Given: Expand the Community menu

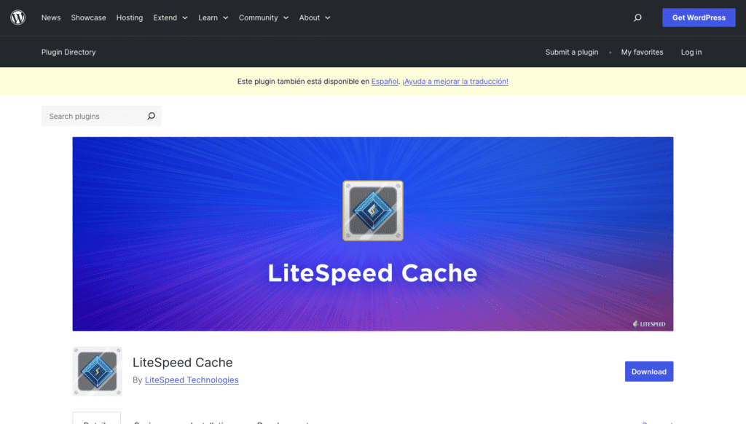Looking at the screenshot, I should (263, 17).
